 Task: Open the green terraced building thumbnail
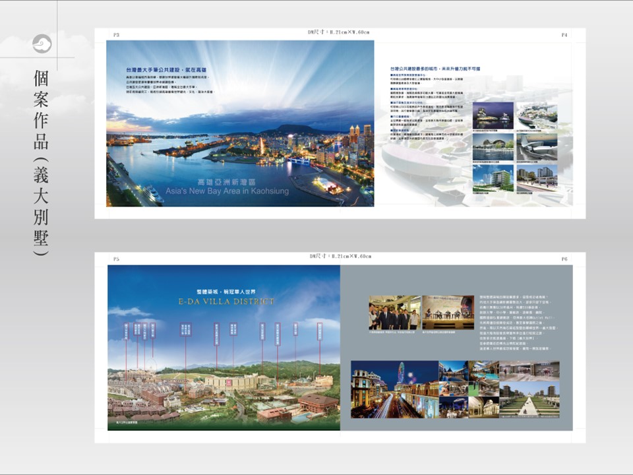(493, 178)
